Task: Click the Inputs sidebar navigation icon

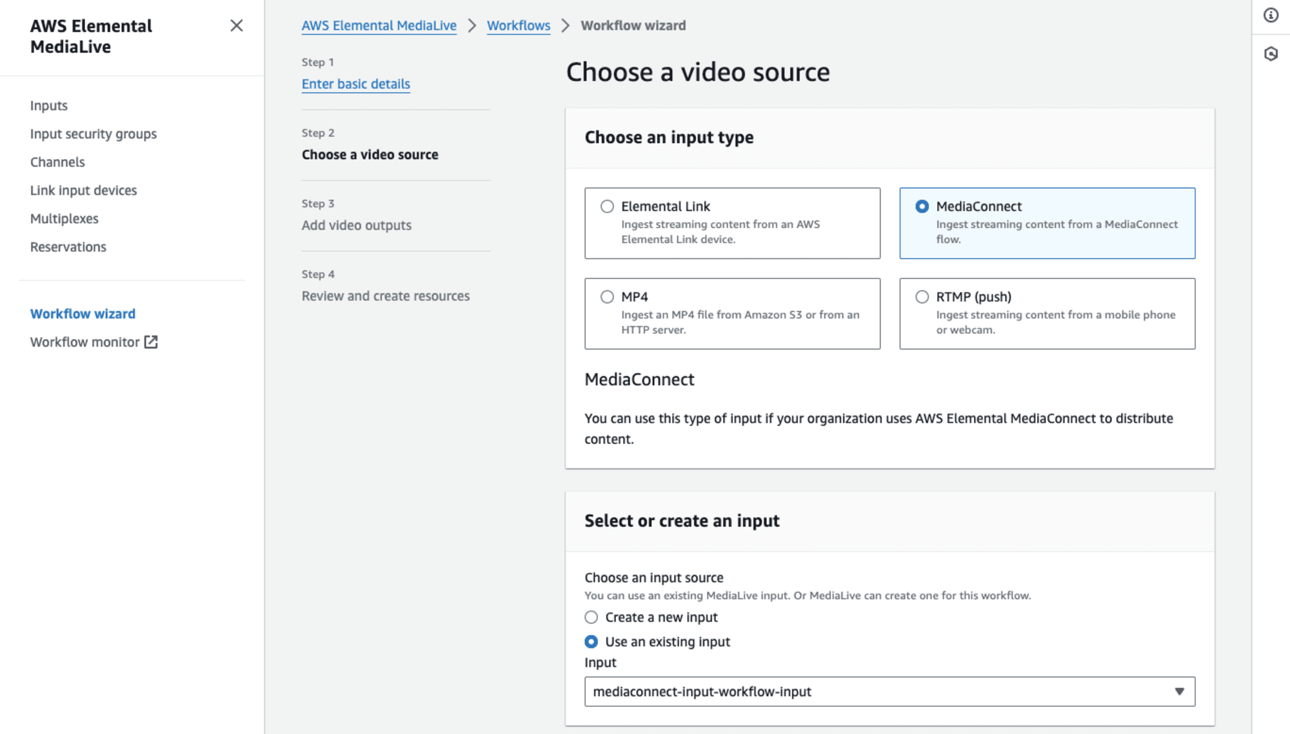Action: pos(48,105)
